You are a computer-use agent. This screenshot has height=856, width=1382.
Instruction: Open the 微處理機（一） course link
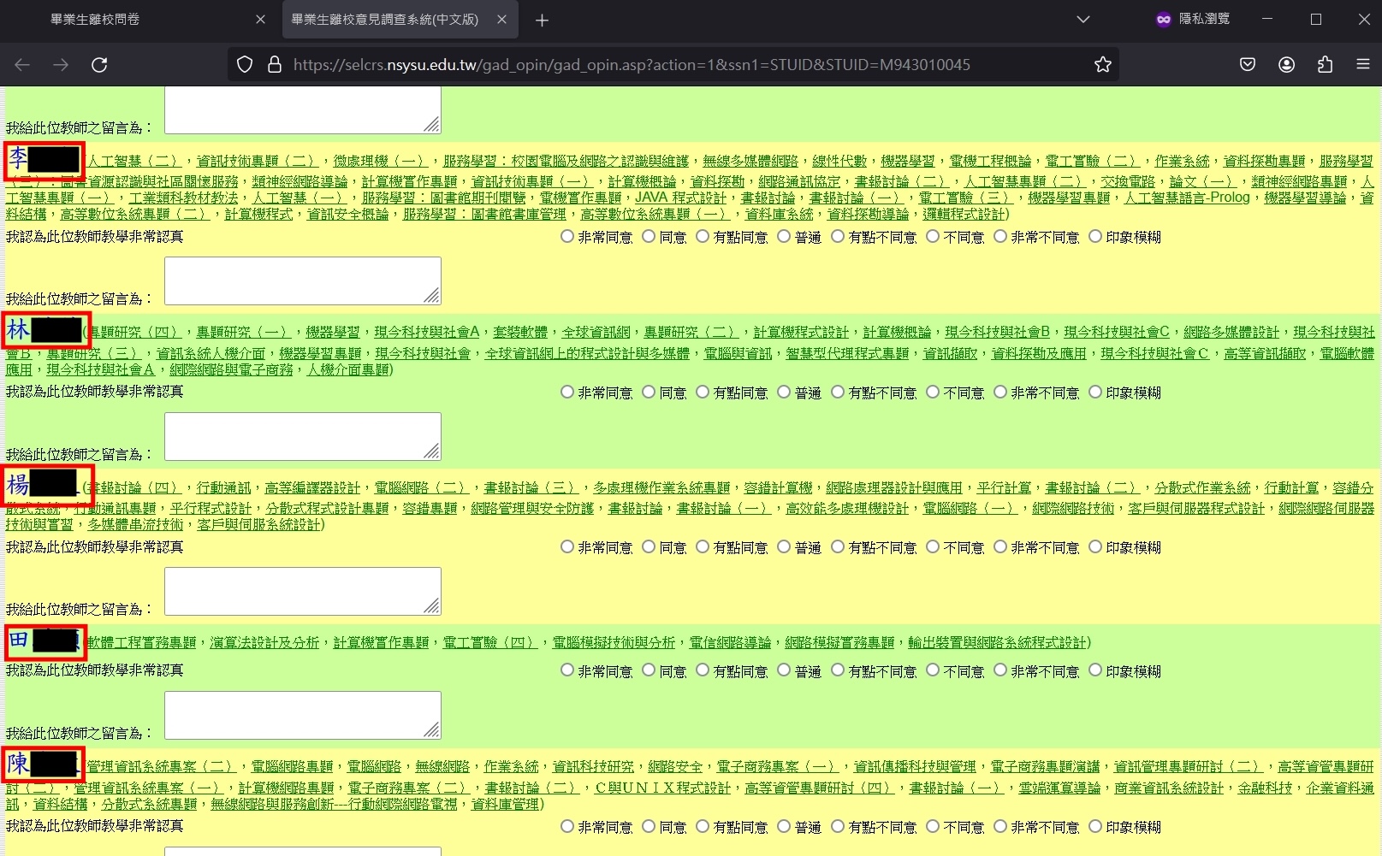381,161
